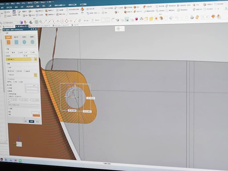Click the OK button in dialog
This screenshot has height=171, width=228.
pos(26,121)
